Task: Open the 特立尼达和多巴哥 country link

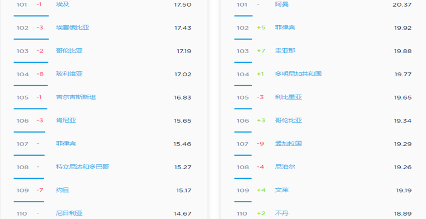Action: tap(82, 166)
